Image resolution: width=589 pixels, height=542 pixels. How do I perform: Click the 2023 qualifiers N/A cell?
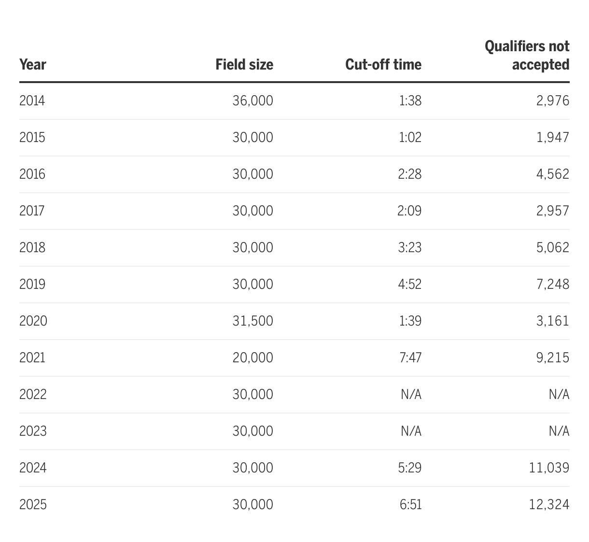pos(559,431)
